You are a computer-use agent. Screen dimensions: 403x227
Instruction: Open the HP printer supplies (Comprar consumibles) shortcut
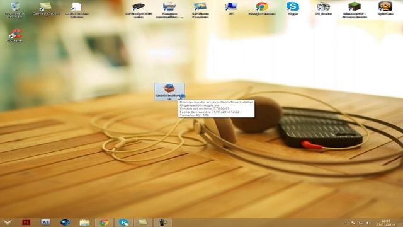(x=169, y=9)
